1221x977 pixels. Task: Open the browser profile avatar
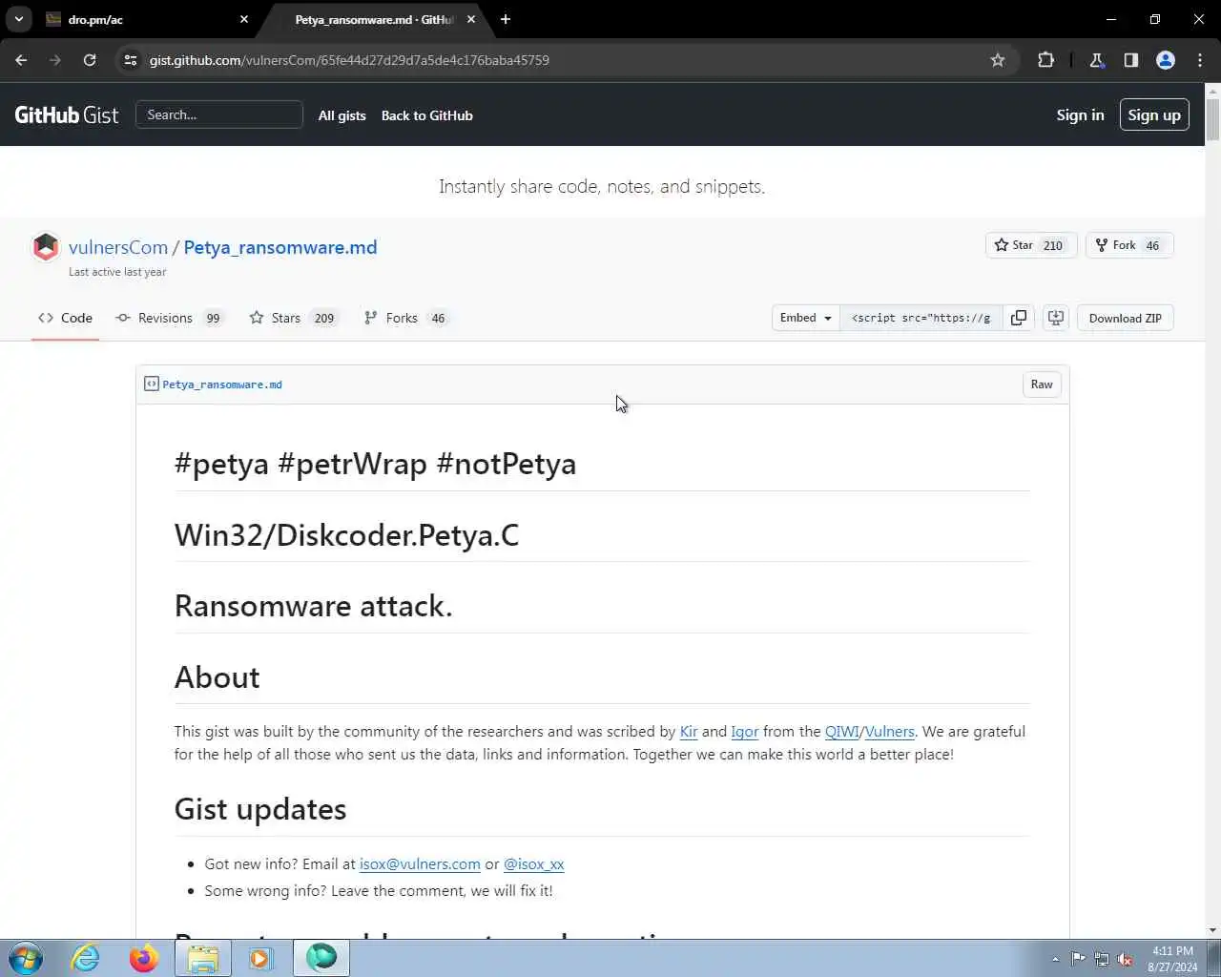tap(1166, 60)
